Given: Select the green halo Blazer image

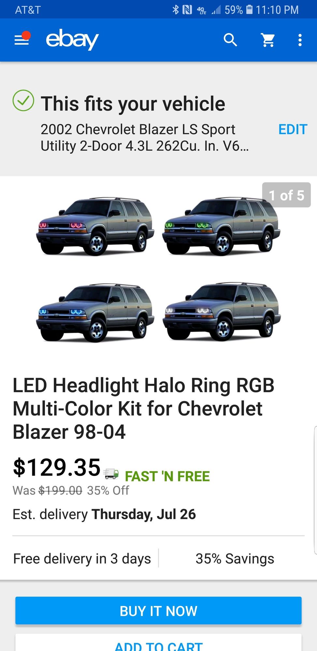Looking at the screenshot, I should [x=221, y=226].
